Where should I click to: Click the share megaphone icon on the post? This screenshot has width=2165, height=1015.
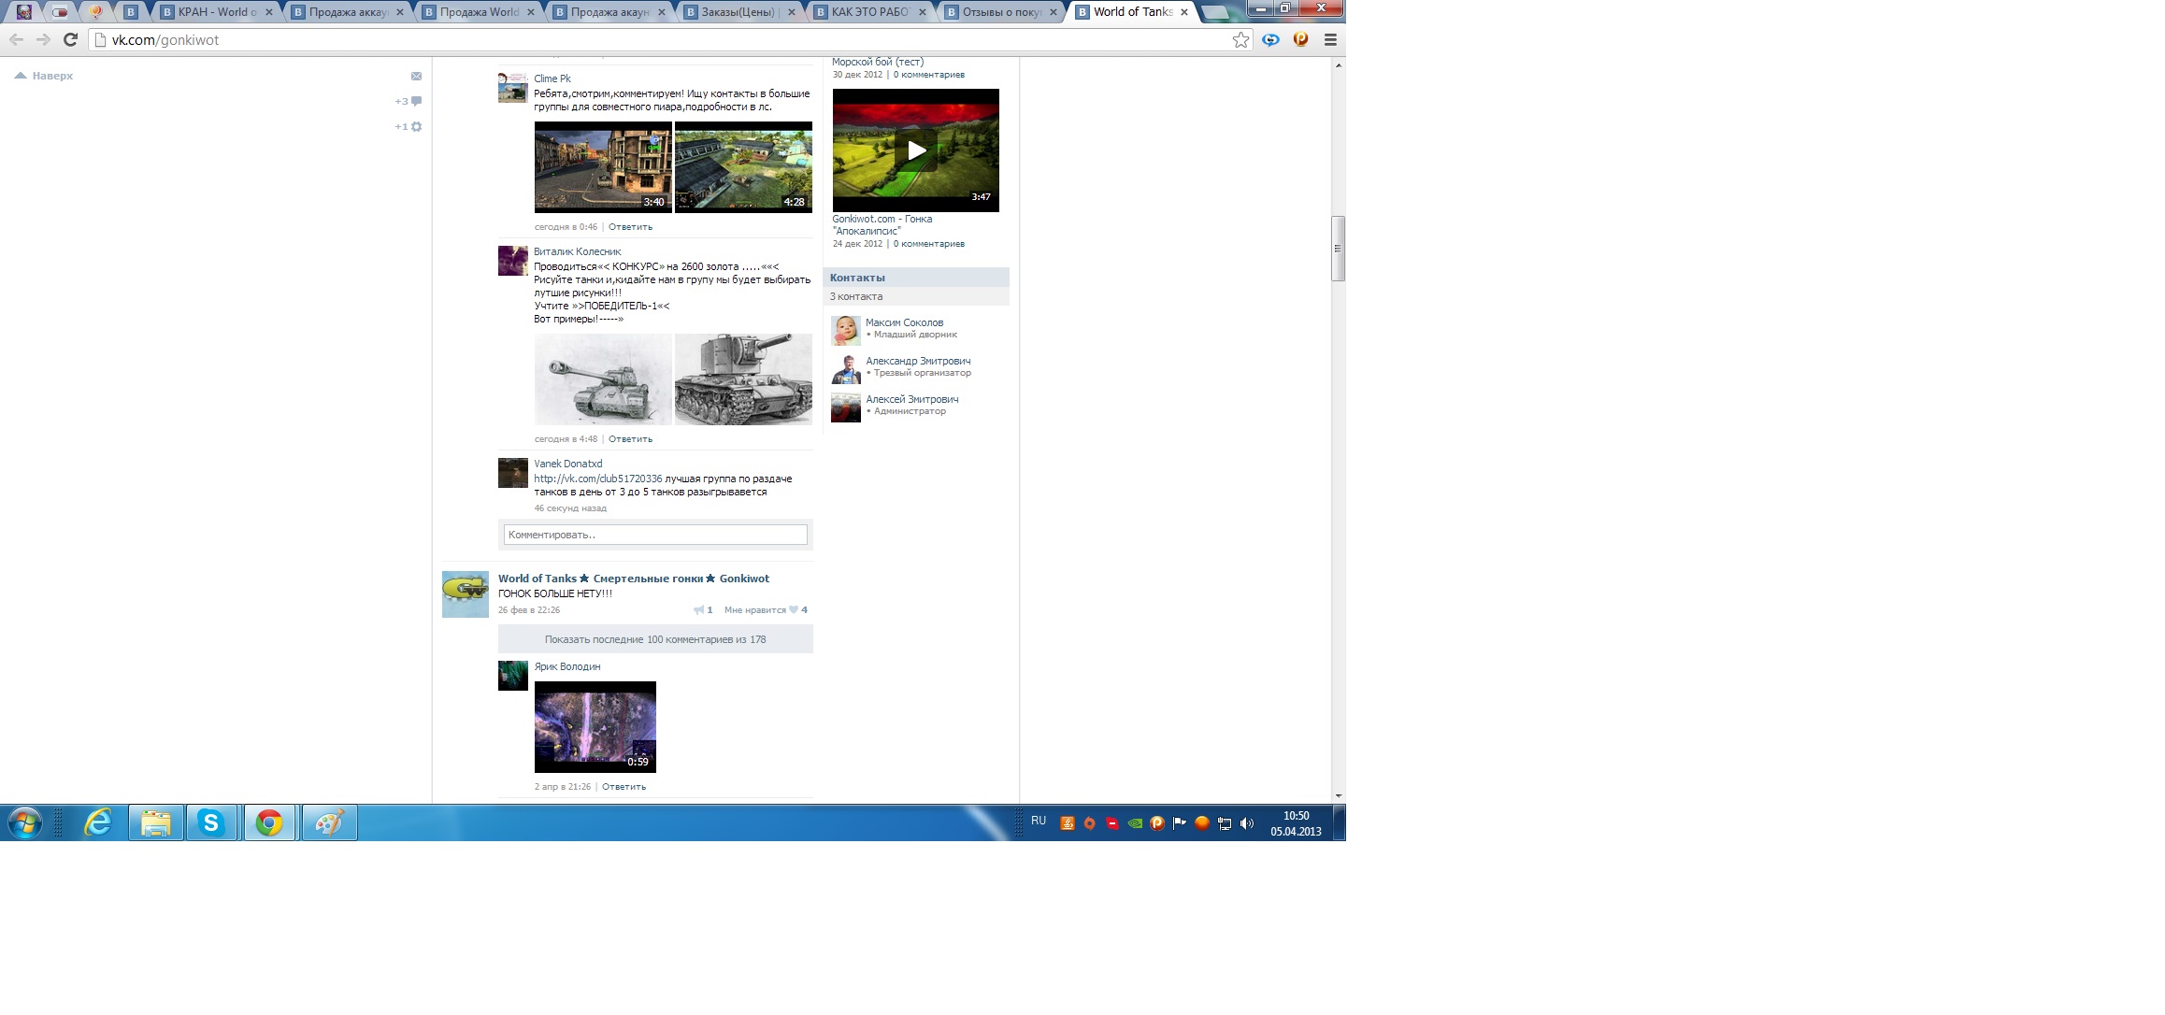point(698,609)
